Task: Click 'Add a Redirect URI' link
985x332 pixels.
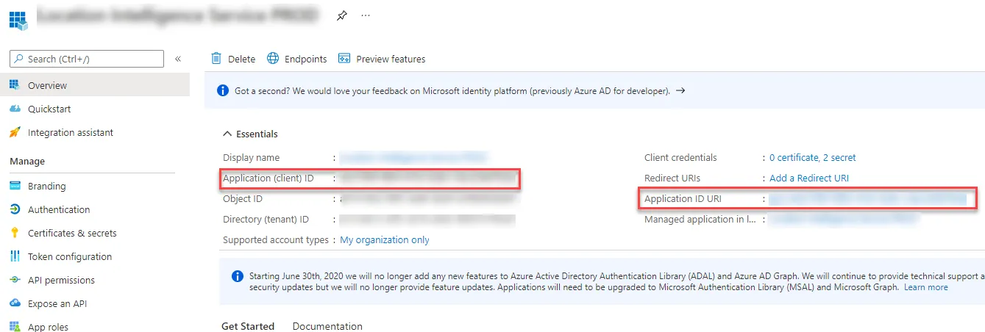Action: coord(809,178)
